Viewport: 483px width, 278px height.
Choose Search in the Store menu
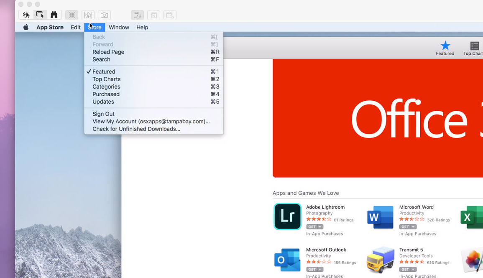154,59
